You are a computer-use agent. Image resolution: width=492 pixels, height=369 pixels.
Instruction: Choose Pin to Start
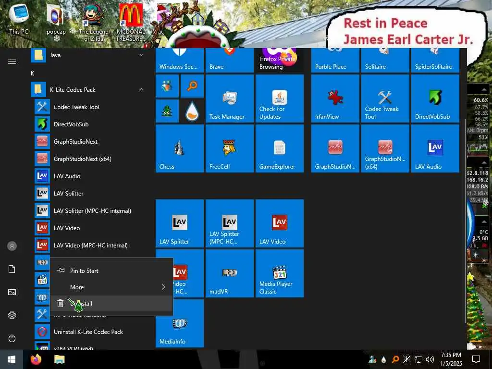point(111,271)
